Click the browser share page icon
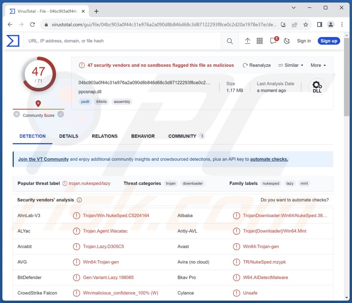Viewport: 352px width, 303px height. click(295, 25)
